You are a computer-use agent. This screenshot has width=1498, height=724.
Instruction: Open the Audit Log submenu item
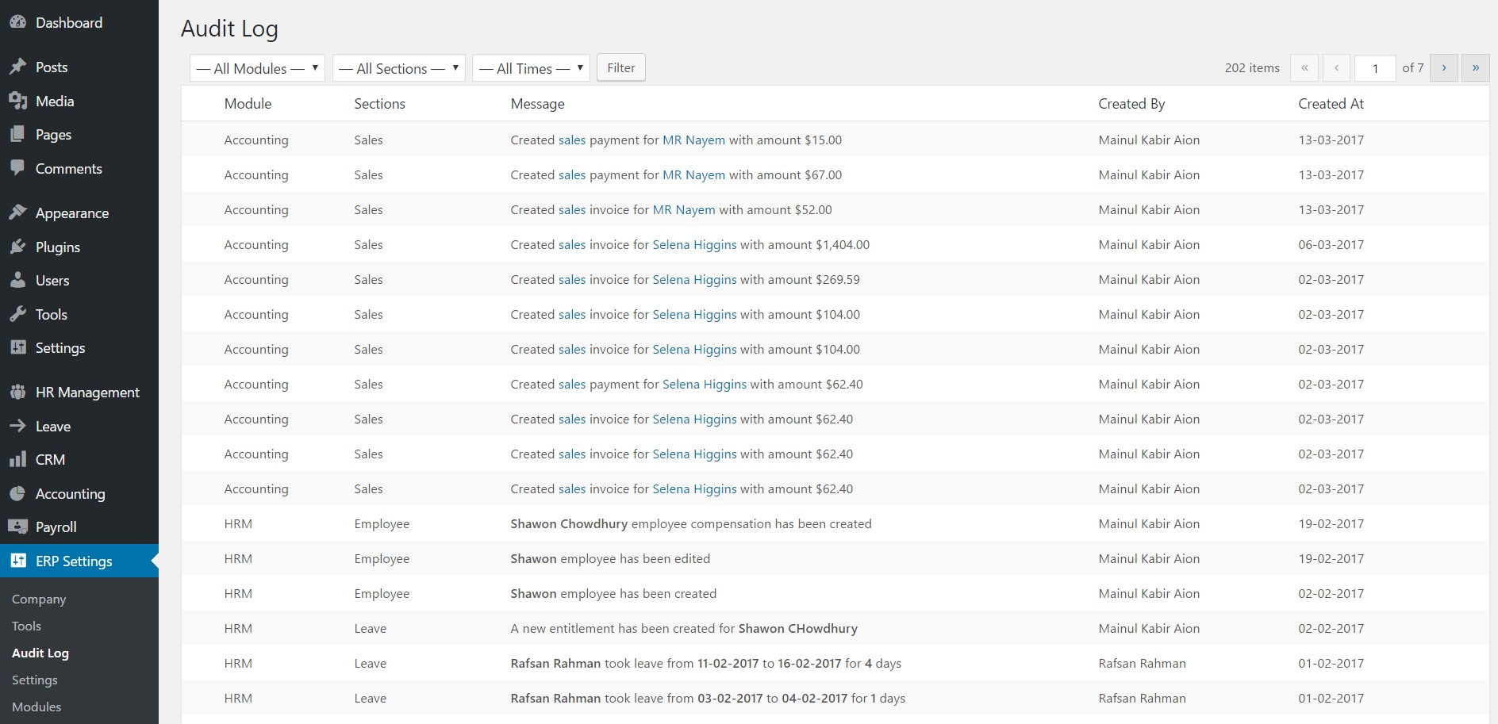click(x=40, y=653)
